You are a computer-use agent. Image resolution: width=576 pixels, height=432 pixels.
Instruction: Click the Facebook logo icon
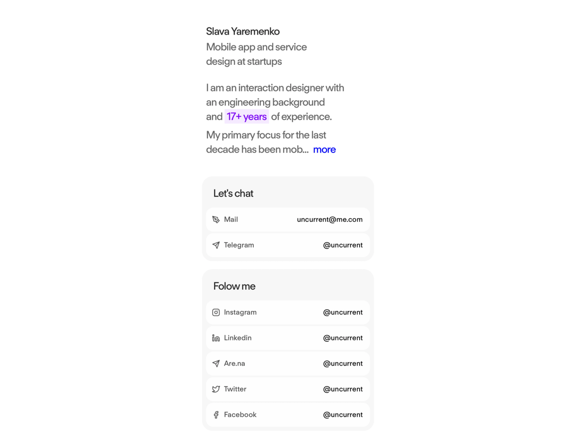(x=216, y=415)
